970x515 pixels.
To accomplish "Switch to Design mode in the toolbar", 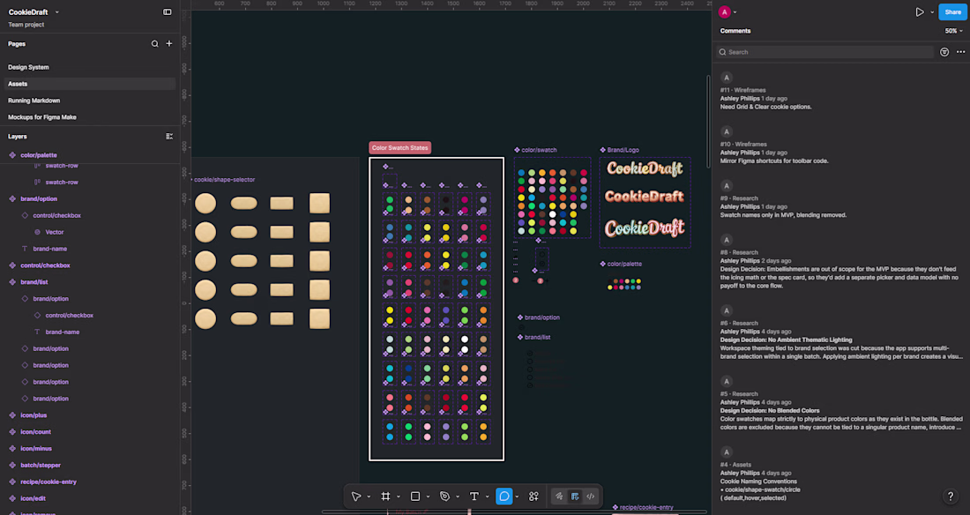I will click(x=575, y=496).
